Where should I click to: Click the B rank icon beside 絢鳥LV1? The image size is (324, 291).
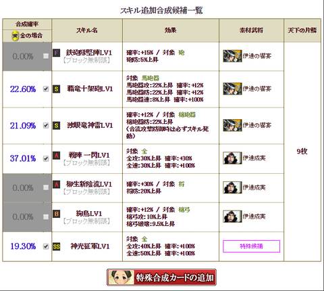57,213
